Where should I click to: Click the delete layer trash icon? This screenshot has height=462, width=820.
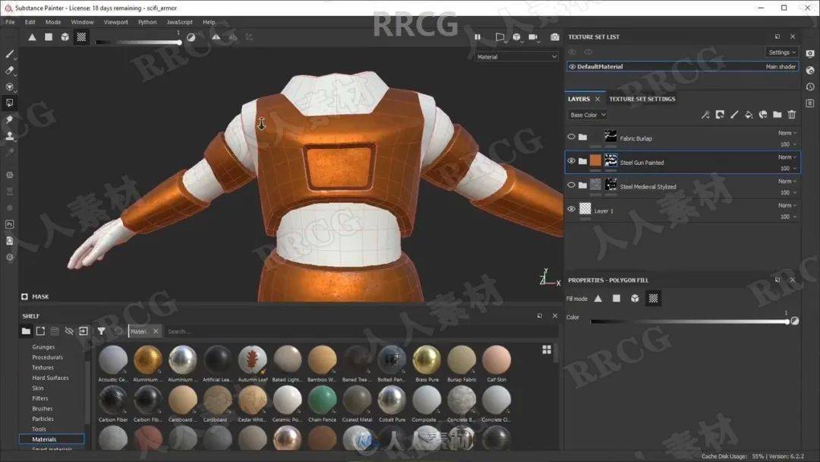(792, 115)
